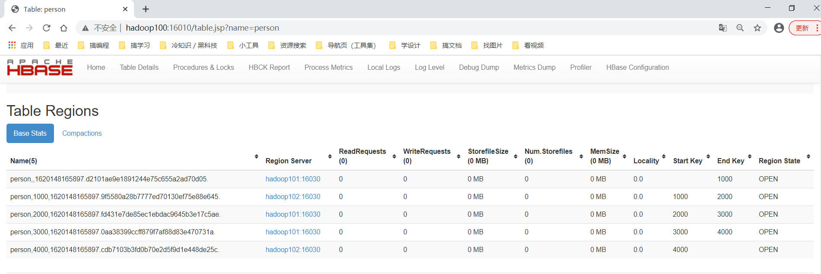This screenshot has width=821, height=274.
Task: Open the user profile avatar icon
Action: [x=779, y=28]
